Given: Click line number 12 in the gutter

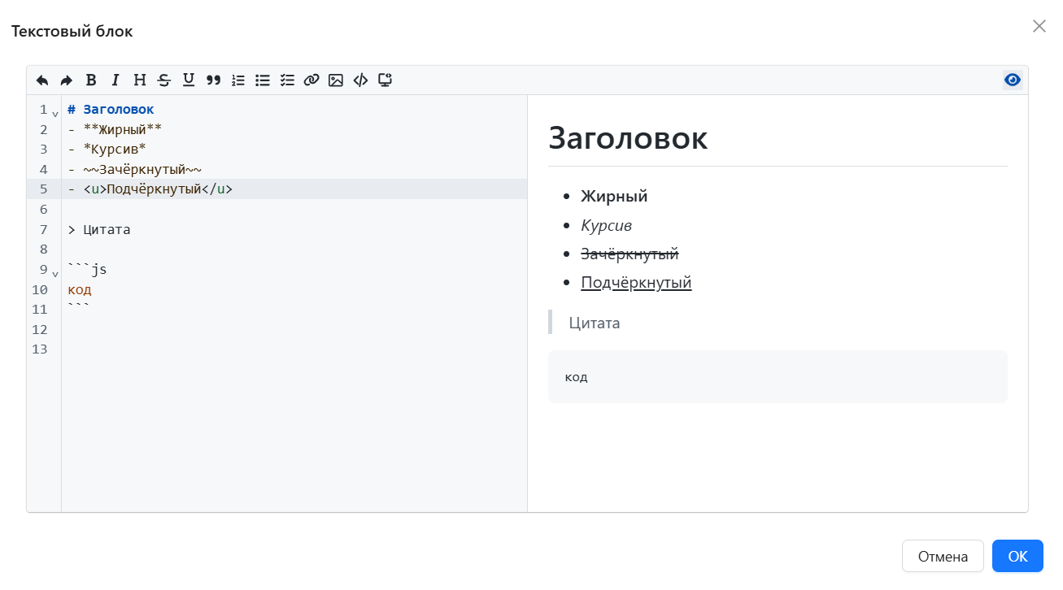Looking at the screenshot, I should point(41,329).
